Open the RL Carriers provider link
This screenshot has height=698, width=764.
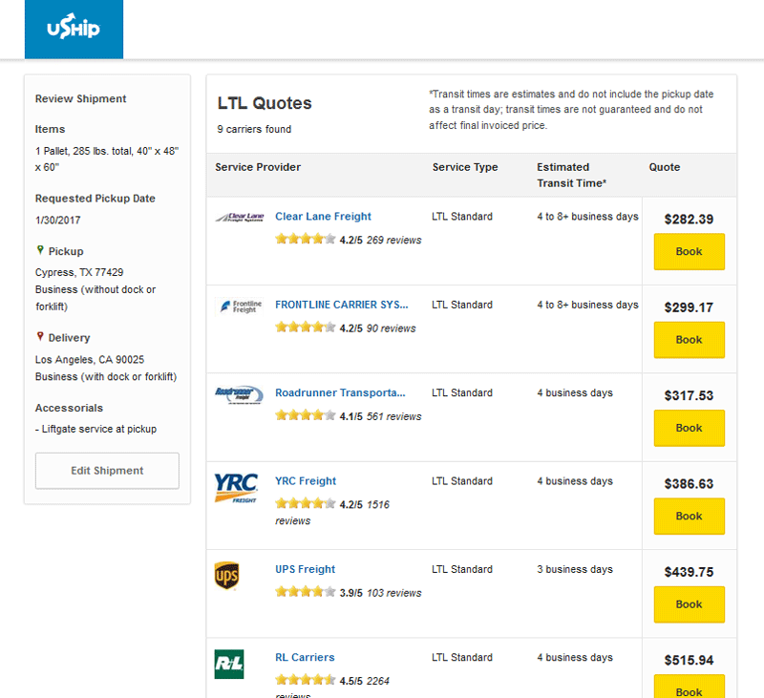click(x=305, y=658)
